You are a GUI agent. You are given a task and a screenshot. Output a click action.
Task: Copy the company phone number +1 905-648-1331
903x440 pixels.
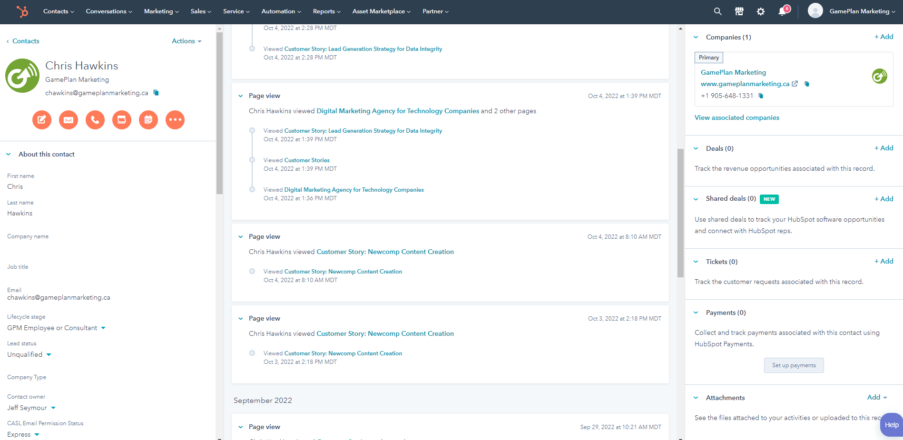click(x=761, y=96)
